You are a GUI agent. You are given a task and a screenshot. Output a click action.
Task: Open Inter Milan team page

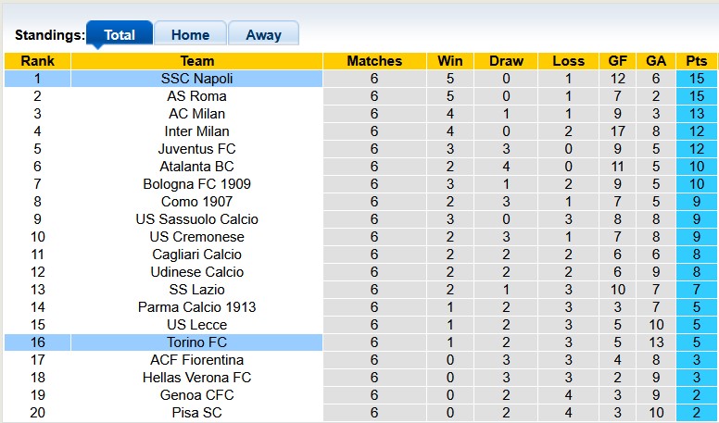point(196,131)
